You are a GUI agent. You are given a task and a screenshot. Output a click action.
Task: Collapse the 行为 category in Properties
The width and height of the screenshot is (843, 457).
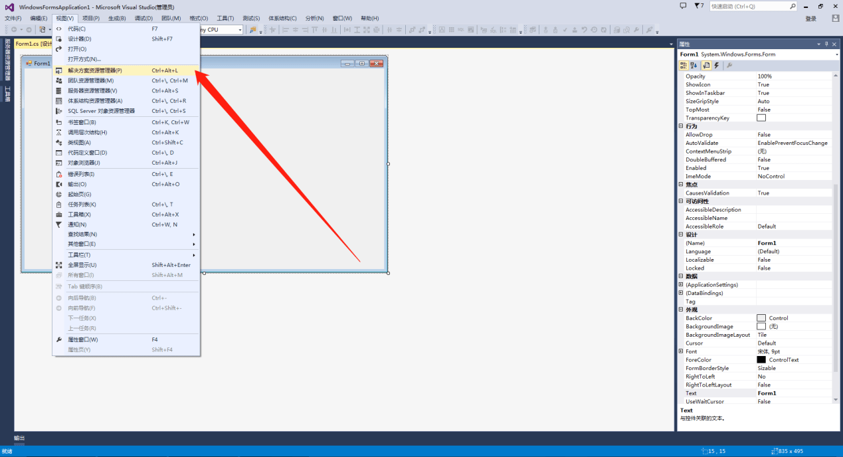(681, 126)
